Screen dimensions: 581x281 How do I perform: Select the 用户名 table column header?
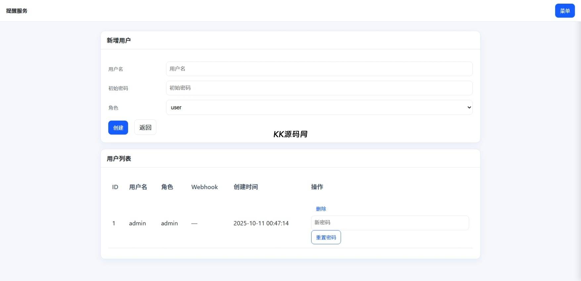(138, 187)
